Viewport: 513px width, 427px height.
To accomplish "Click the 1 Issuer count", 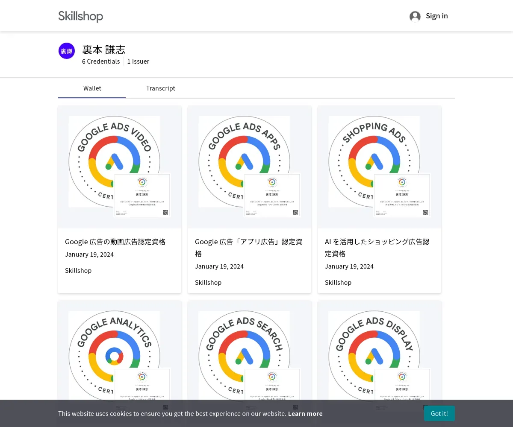I will click(x=138, y=61).
